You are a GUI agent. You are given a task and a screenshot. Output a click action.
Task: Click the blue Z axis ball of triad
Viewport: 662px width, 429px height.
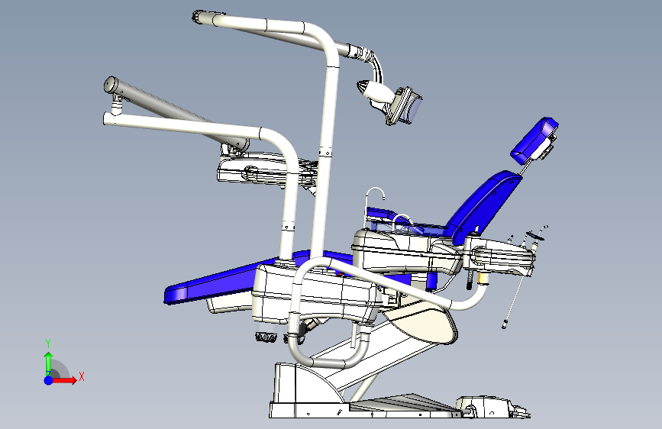pos(49,380)
